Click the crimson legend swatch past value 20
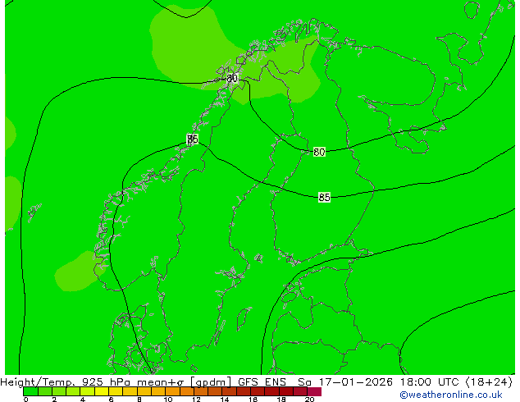This screenshot has height=402, width=520. (314, 391)
